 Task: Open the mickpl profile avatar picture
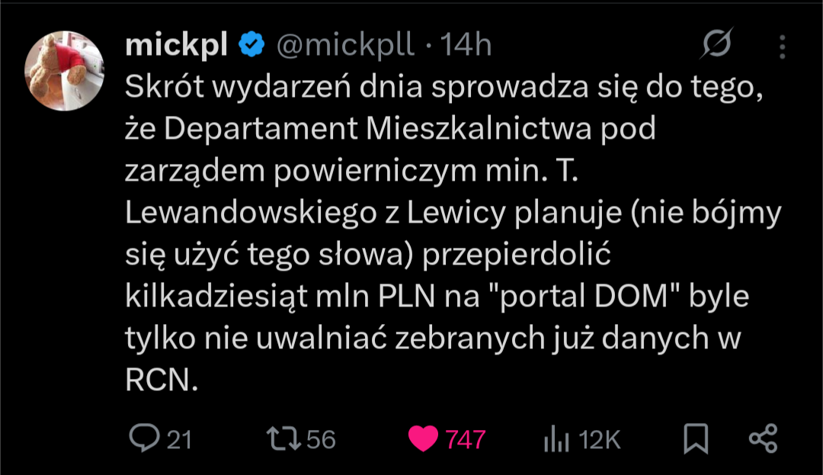65,70
